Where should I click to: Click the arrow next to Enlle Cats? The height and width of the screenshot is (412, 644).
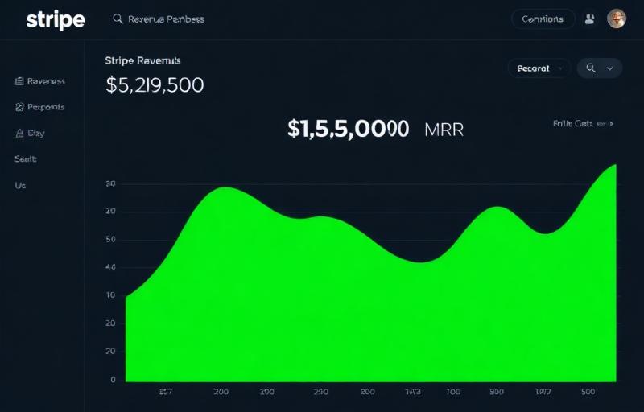tap(612, 123)
